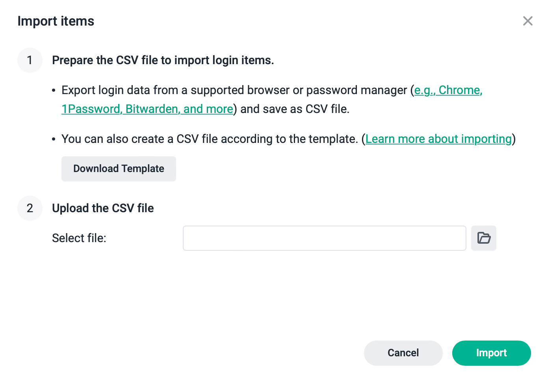This screenshot has width=546, height=374.
Task: Open the Learn more about importing link
Action: (x=438, y=139)
